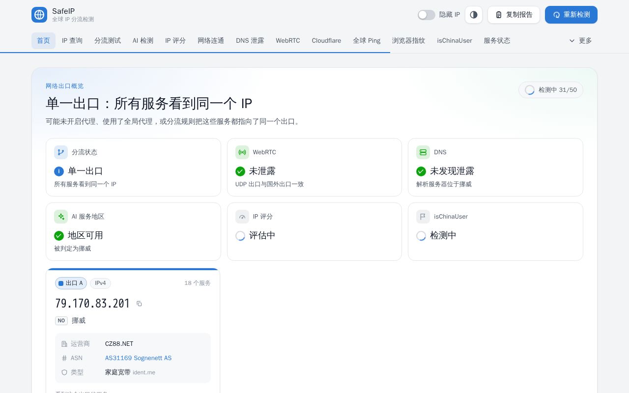Go to the 分流测试 tab

[108, 41]
